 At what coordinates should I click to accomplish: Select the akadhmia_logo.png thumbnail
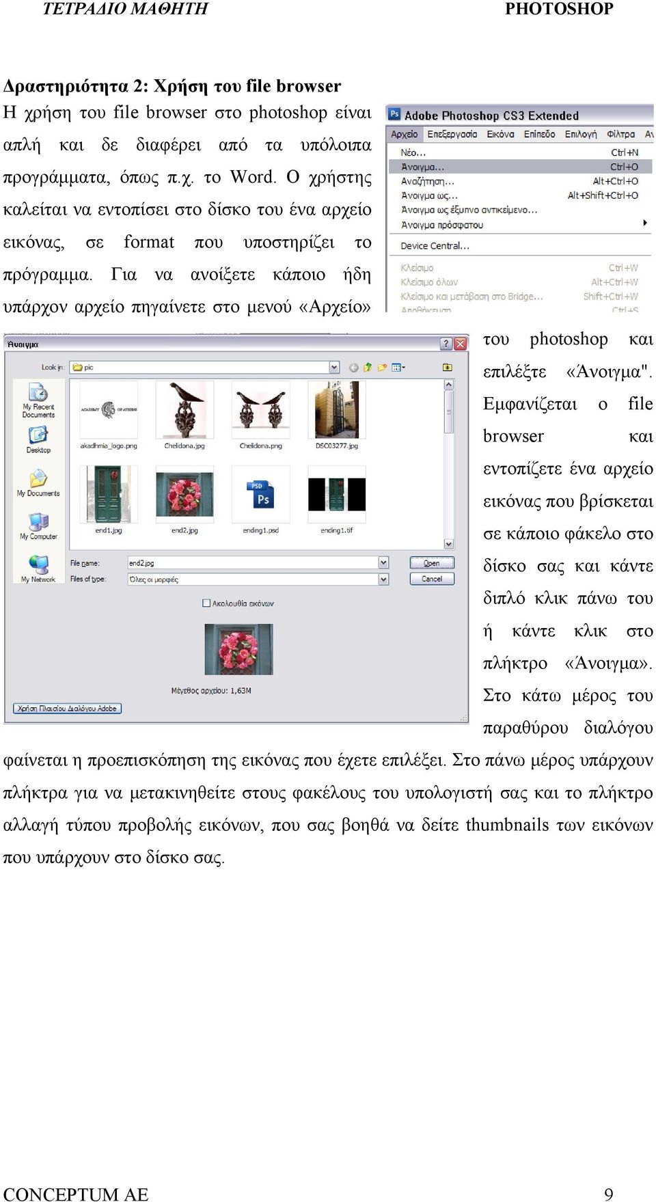109,409
